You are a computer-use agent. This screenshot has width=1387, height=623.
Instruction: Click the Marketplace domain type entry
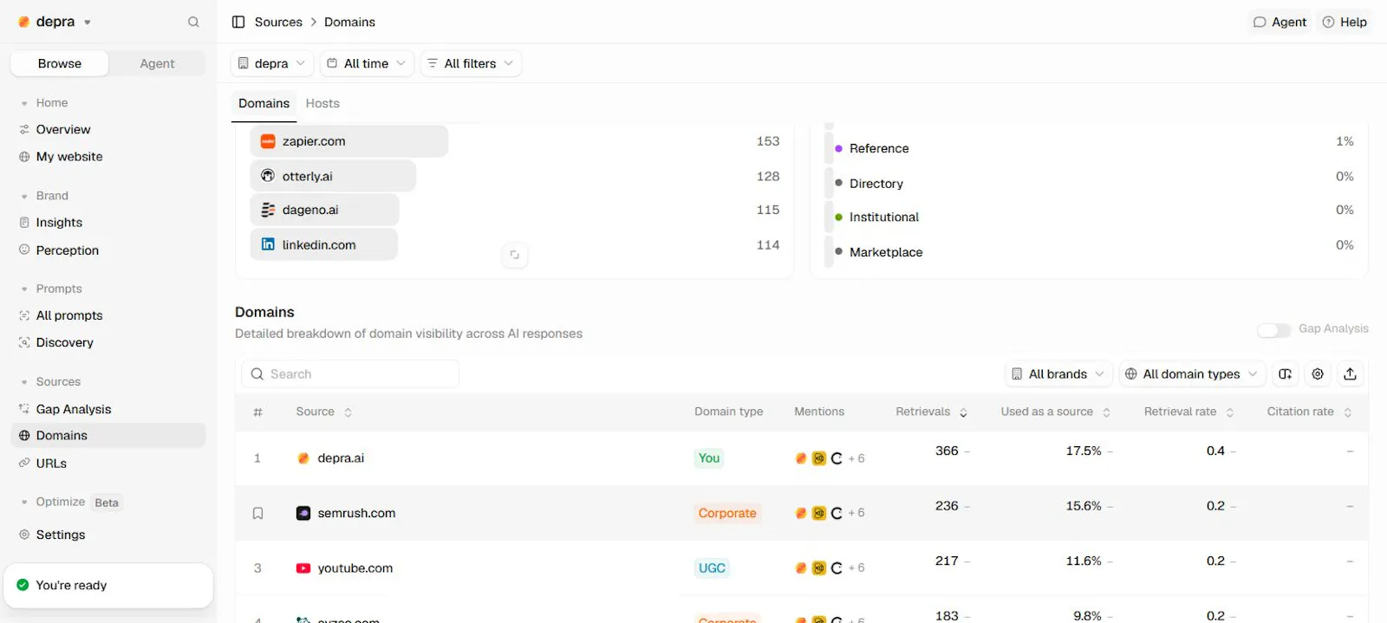(x=886, y=252)
